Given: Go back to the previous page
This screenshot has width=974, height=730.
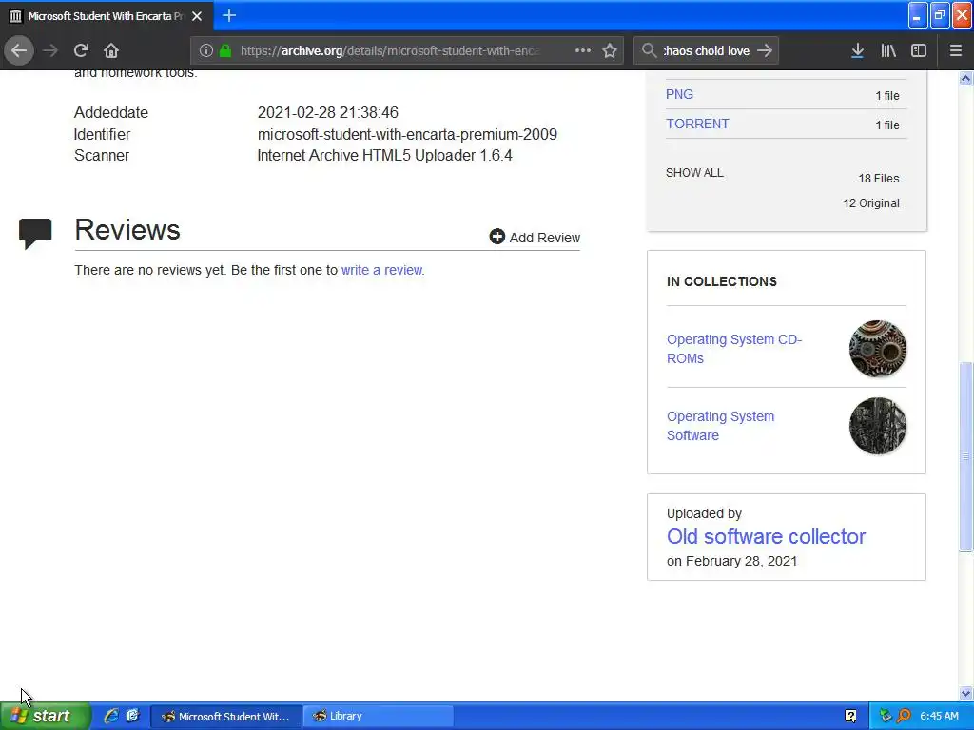Looking at the screenshot, I should point(19,50).
